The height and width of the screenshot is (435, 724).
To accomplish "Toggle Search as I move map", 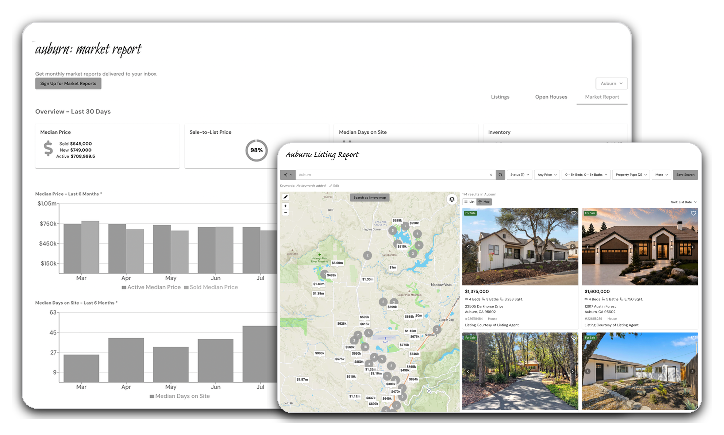I will (x=370, y=198).
